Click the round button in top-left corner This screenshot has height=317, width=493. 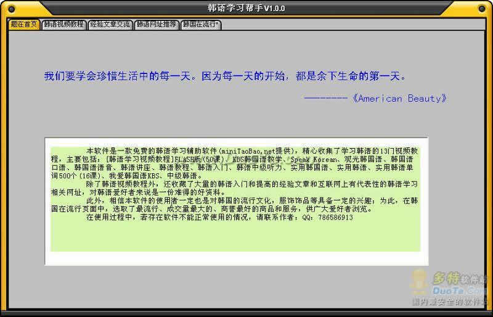coord(11,9)
